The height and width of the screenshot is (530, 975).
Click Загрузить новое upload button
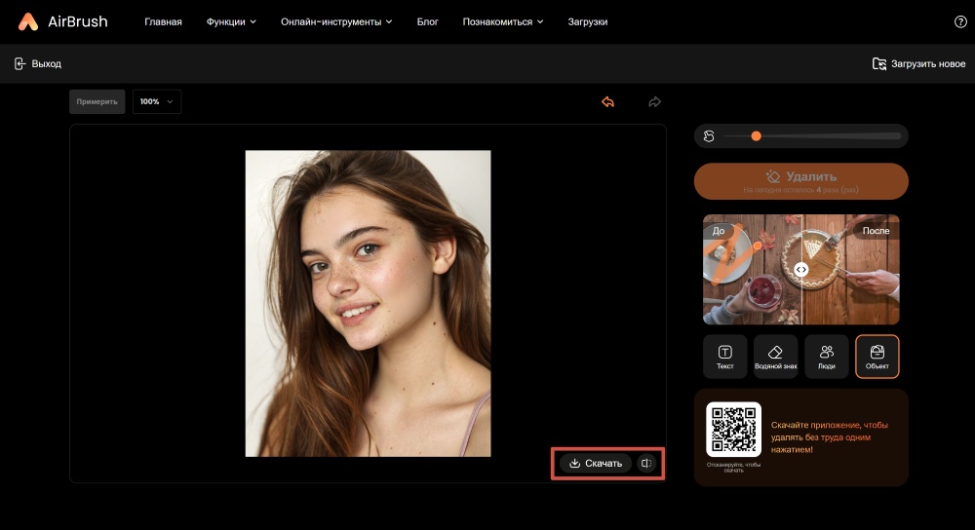919,63
